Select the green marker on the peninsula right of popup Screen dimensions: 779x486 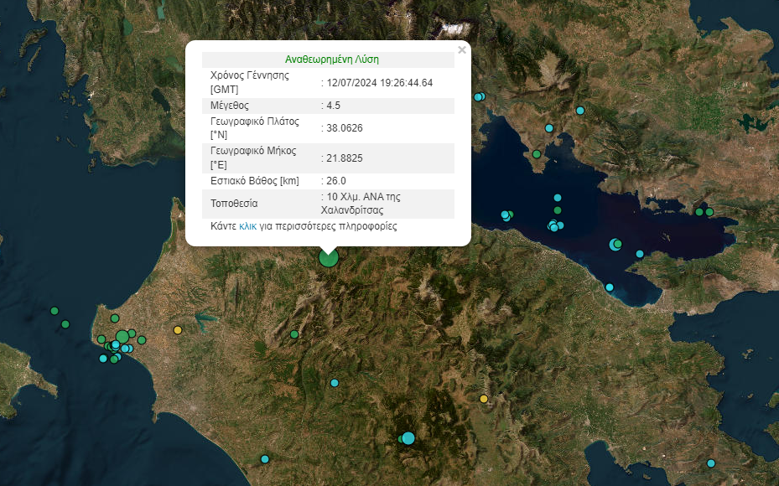(537, 154)
